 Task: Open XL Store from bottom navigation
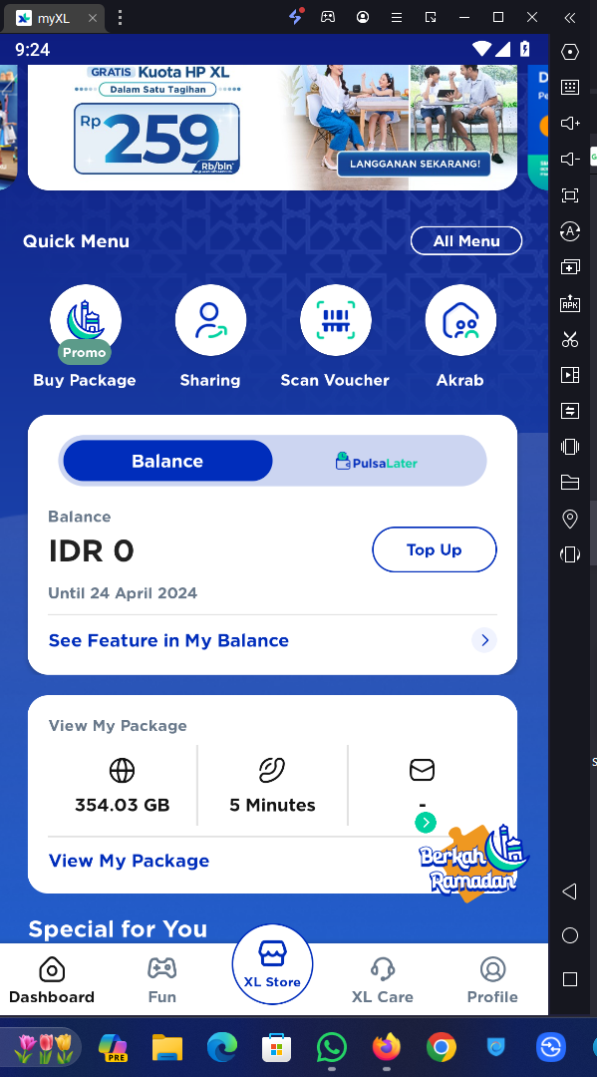(x=272, y=964)
